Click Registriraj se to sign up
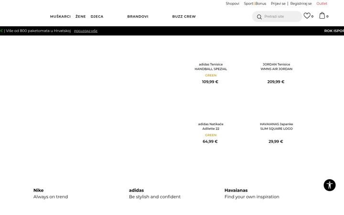 pyautogui.click(x=301, y=3)
